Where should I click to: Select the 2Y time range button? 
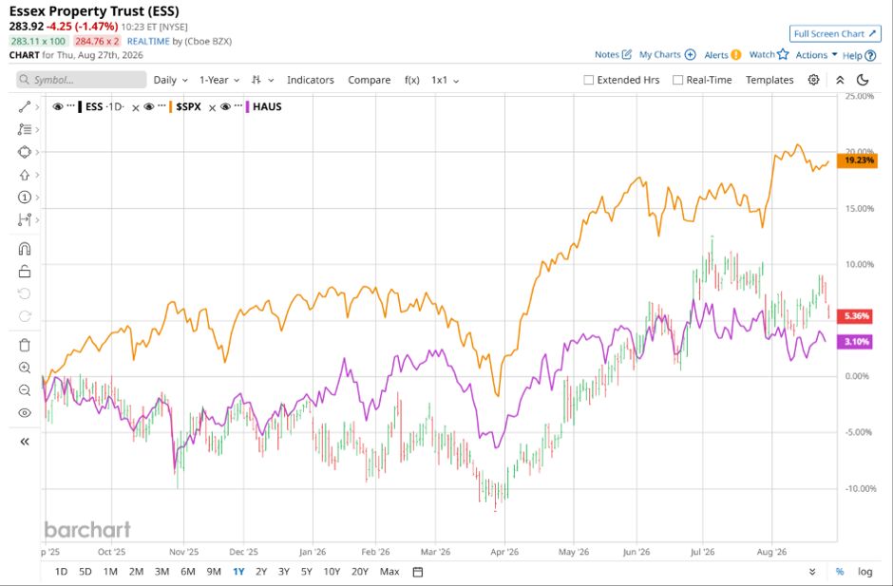pyautogui.click(x=261, y=572)
